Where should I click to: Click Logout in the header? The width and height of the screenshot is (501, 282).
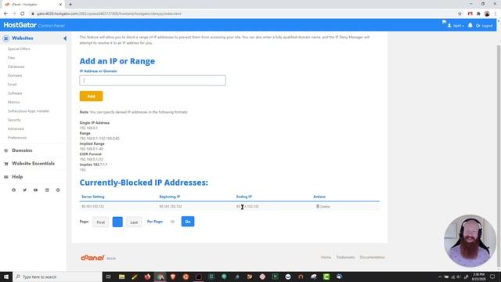pyautogui.click(x=485, y=26)
